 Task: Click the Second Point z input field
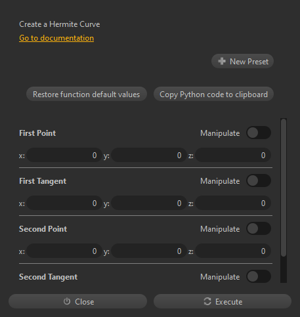[233, 251]
